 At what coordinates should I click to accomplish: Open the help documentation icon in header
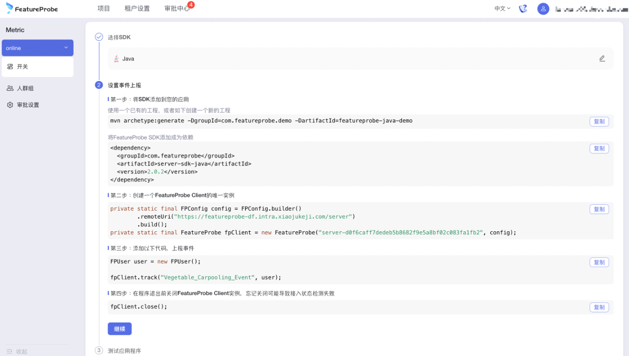523,8
